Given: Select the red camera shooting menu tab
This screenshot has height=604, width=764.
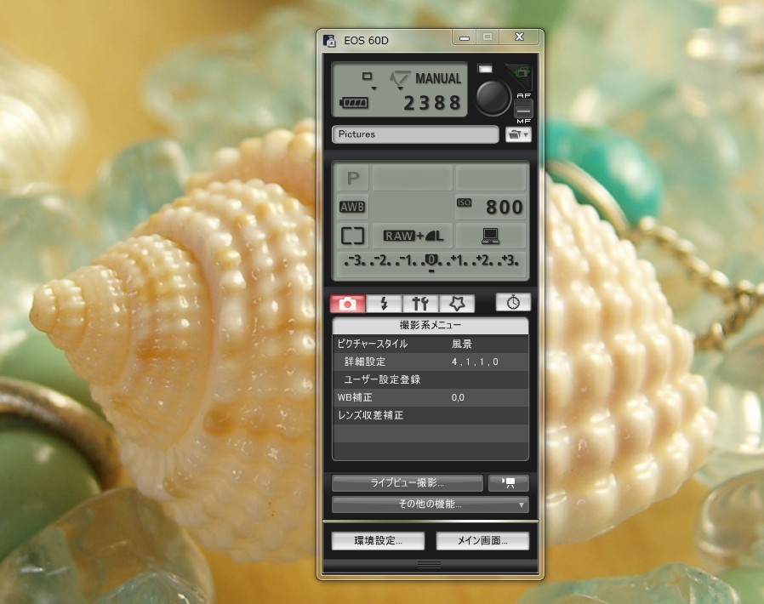Looking at the screenshot, I should (x=347, y=304).
